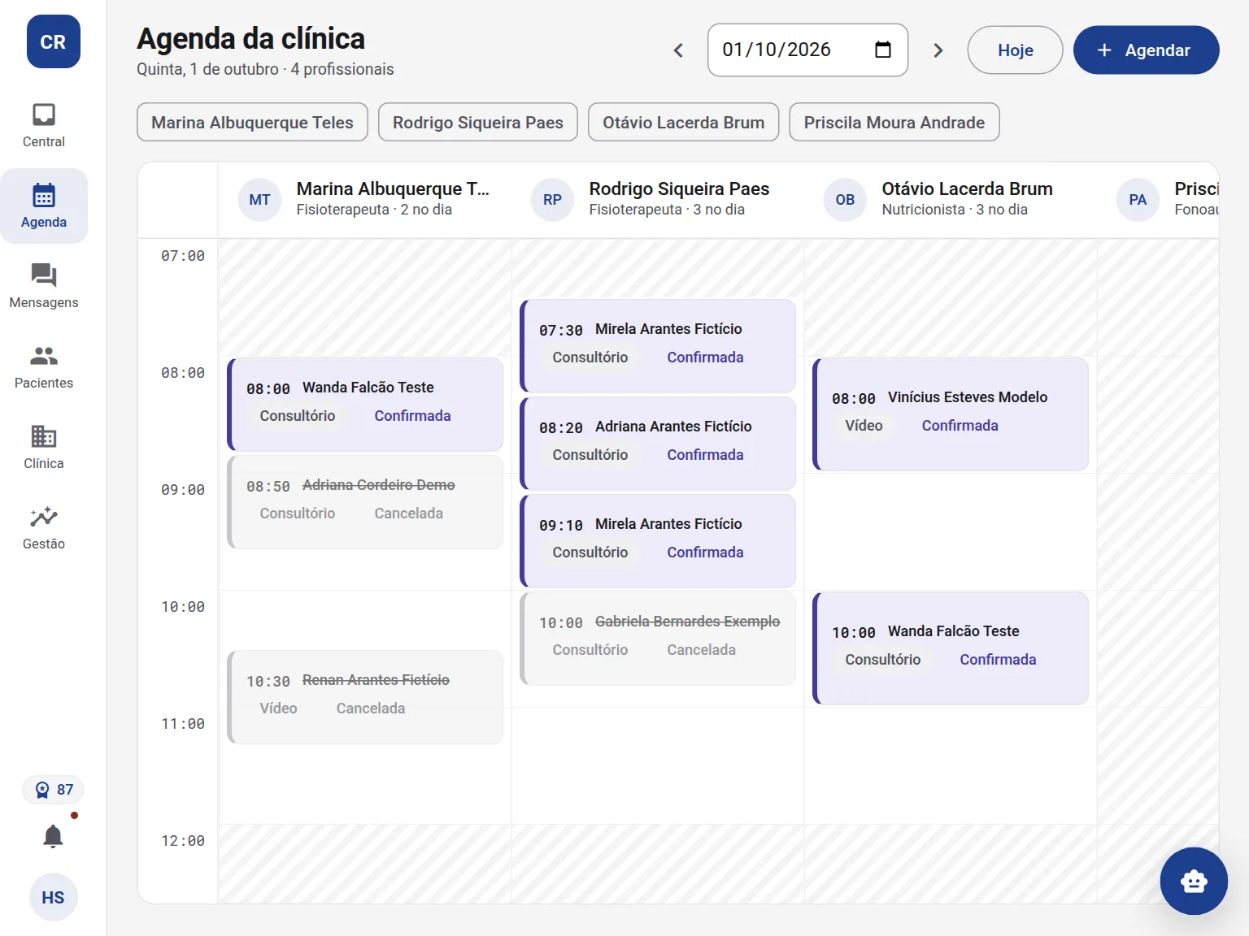Click the RP avatar of Rodrigo

pyautogui.click(x=552, y=199)
